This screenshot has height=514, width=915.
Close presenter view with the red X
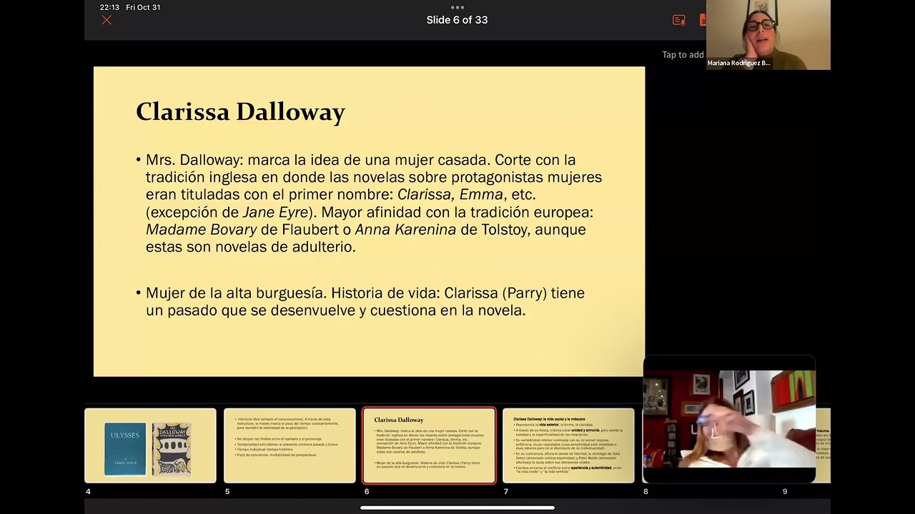[x=107, y=20]
